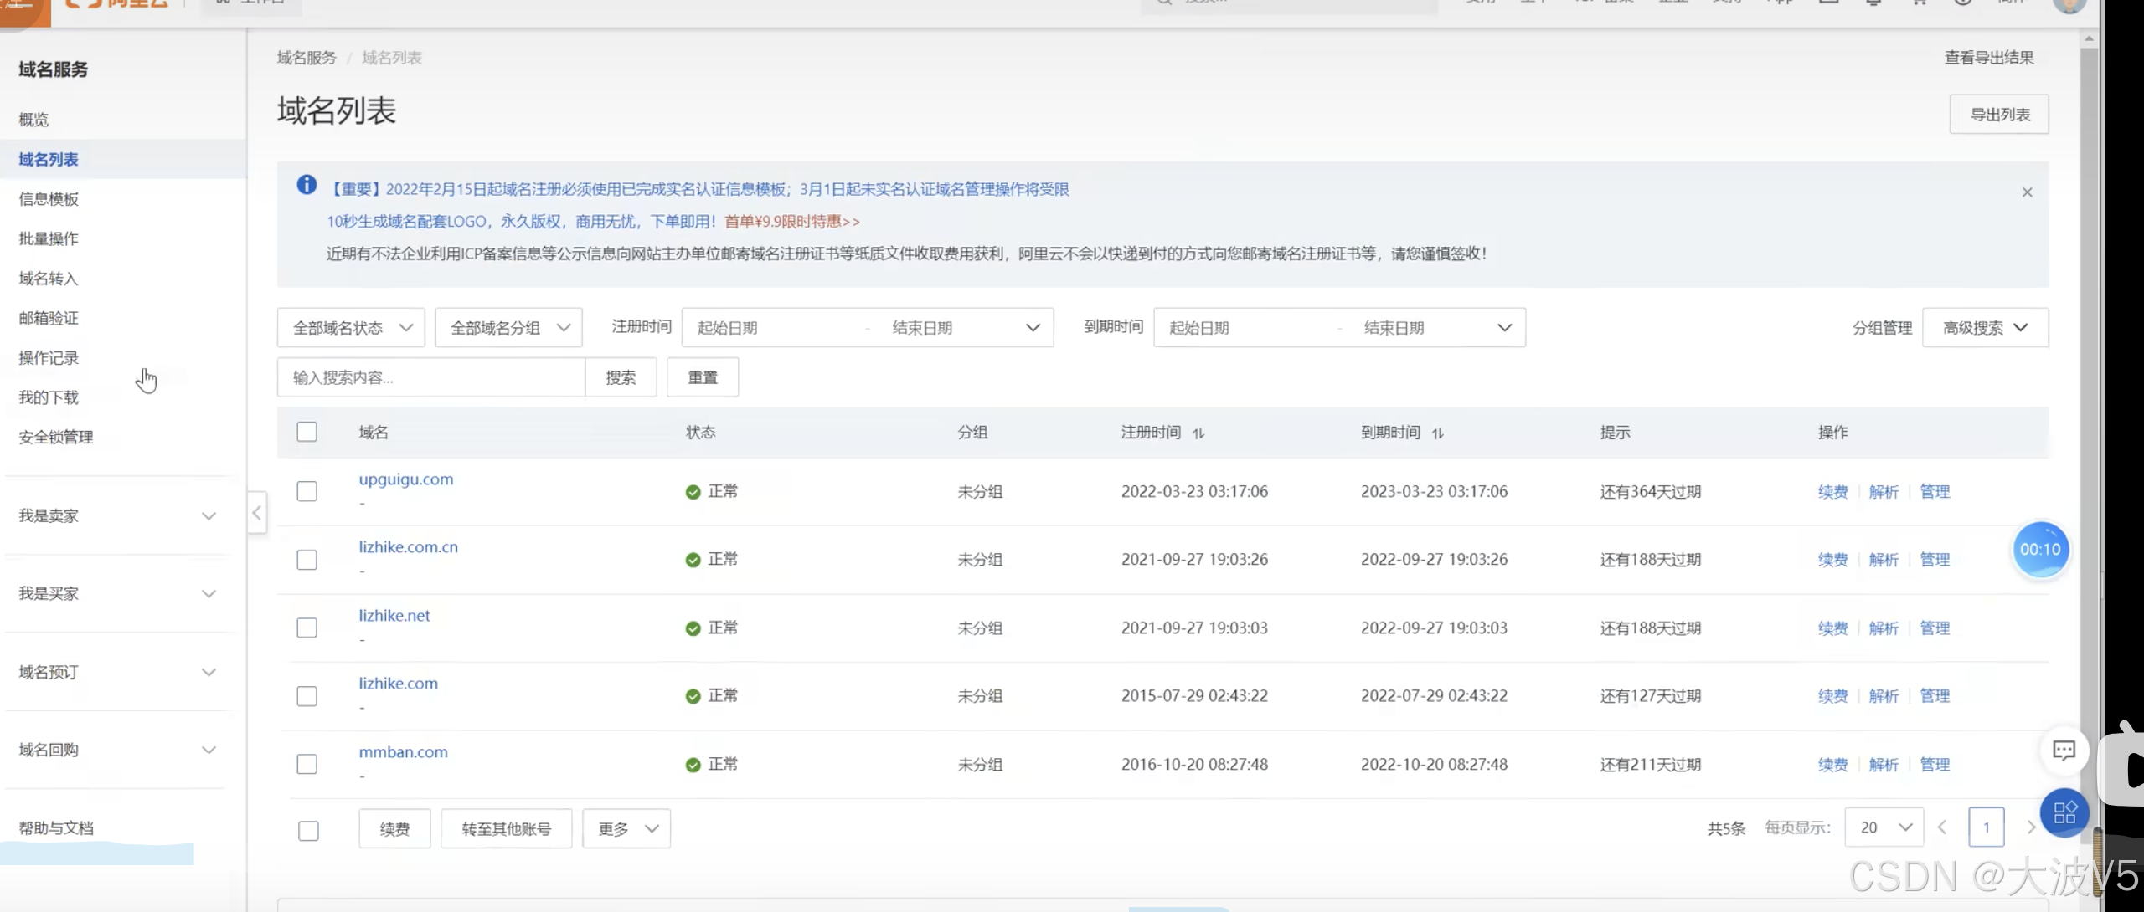The width and height of the screenshot is (2144, 912).
Task: Sort by 注册时间 column sort icon
Action: [1198, 433]
